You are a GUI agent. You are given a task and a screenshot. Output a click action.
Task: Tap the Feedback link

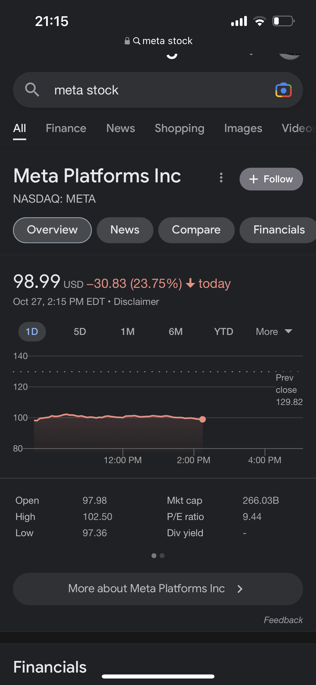pos(283,620)
